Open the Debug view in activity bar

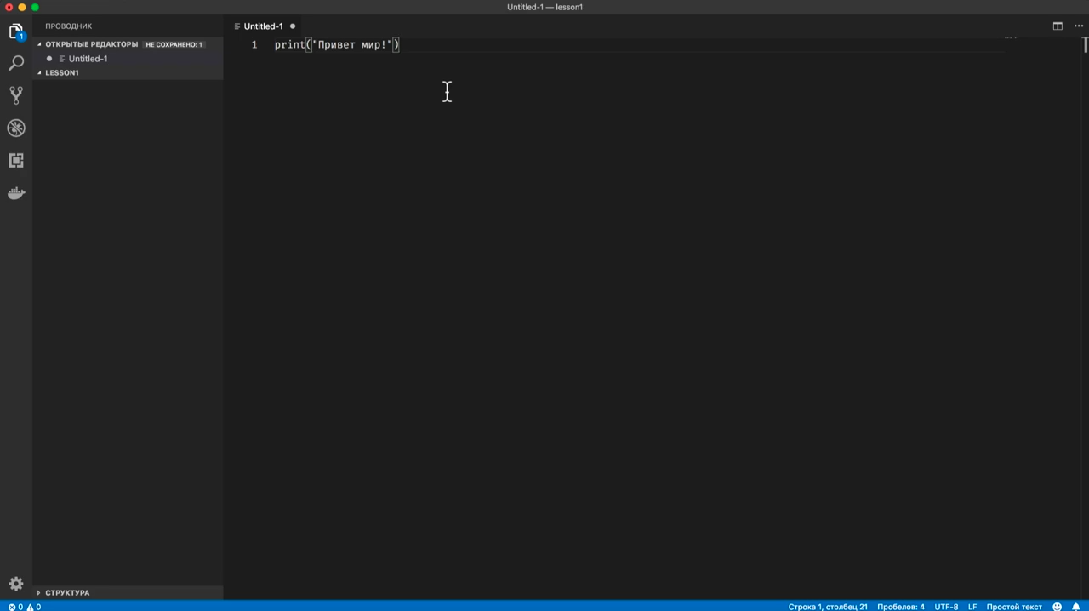tap(16, 128)
